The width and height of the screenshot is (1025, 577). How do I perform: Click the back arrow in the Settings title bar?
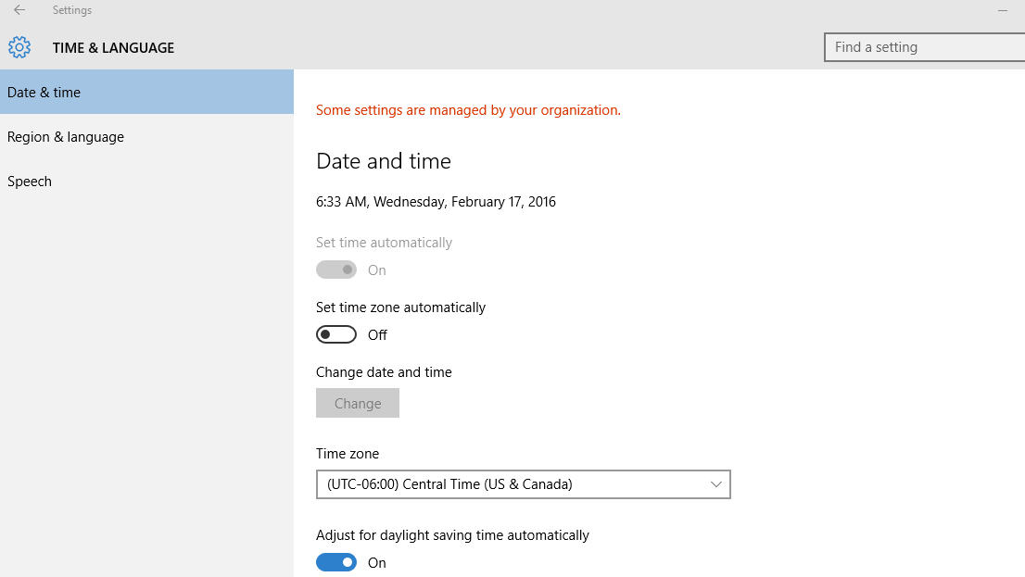click(x=19, y=10)
